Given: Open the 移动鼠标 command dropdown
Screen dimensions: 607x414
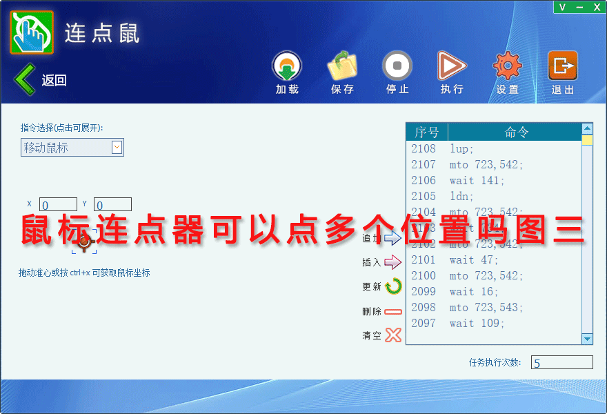Looking at the screenshot, I should point(72,148).
